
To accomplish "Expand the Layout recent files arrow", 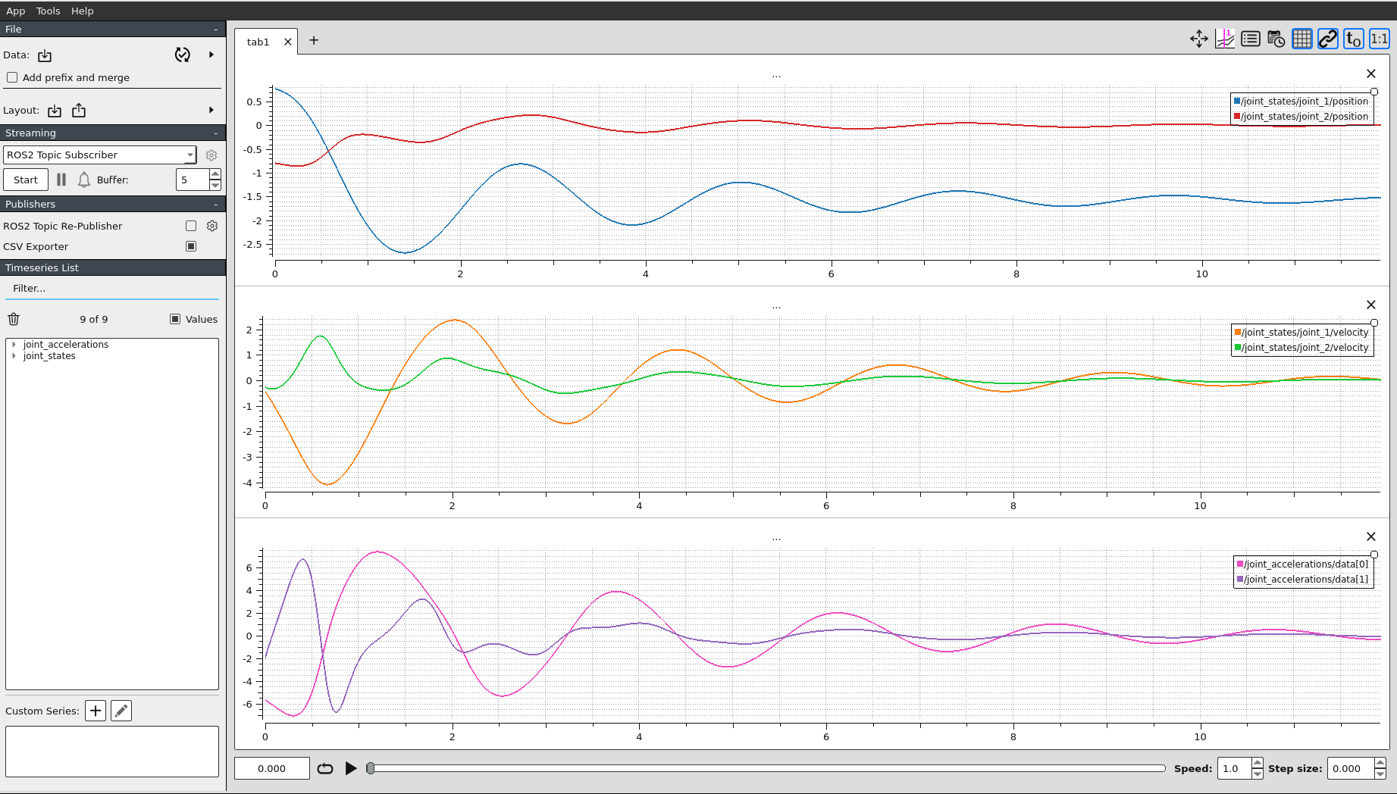I will (211, 110).
